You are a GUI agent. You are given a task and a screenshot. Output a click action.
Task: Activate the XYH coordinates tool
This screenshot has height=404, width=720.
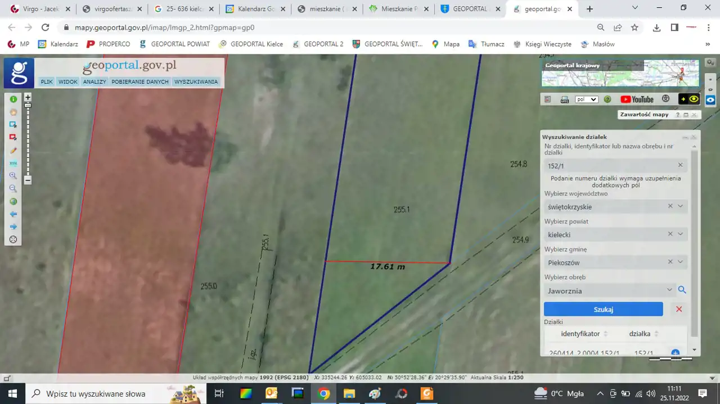coord(13,163)
